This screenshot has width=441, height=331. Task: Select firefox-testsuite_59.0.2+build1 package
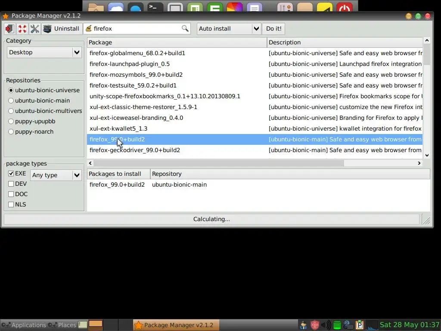point(255,86)
